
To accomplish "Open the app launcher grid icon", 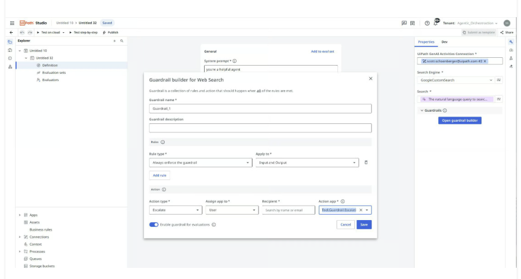I will pos(12,23).
